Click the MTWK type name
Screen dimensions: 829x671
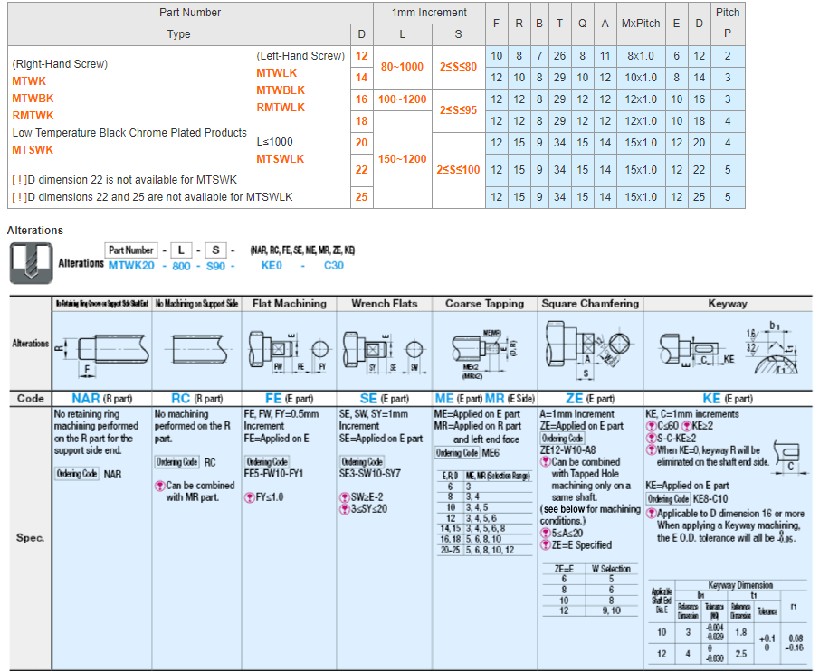[x=29, y=81]
